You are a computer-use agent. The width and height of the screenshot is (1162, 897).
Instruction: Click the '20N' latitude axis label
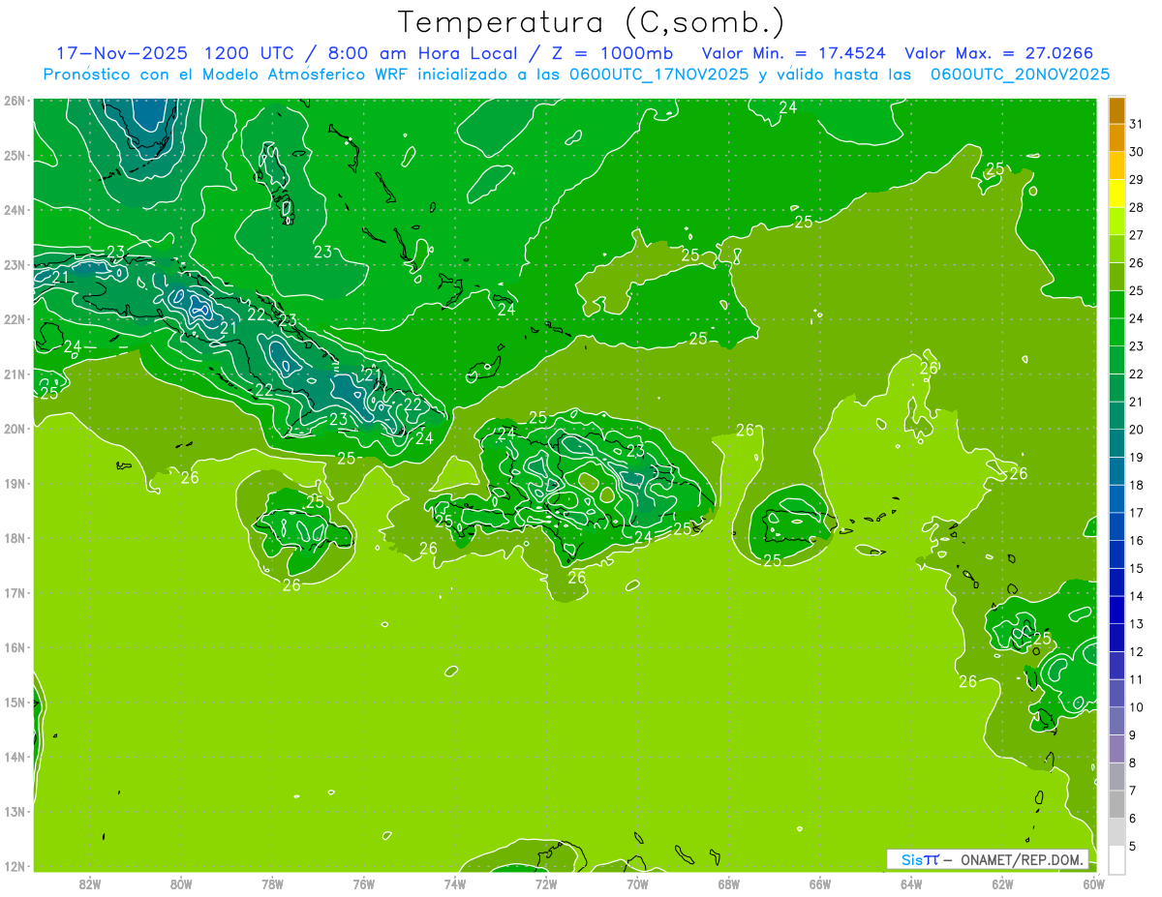(14, 429)
